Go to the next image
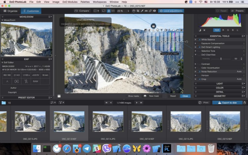Screen dimensions: 248x155 pos(137,102)
